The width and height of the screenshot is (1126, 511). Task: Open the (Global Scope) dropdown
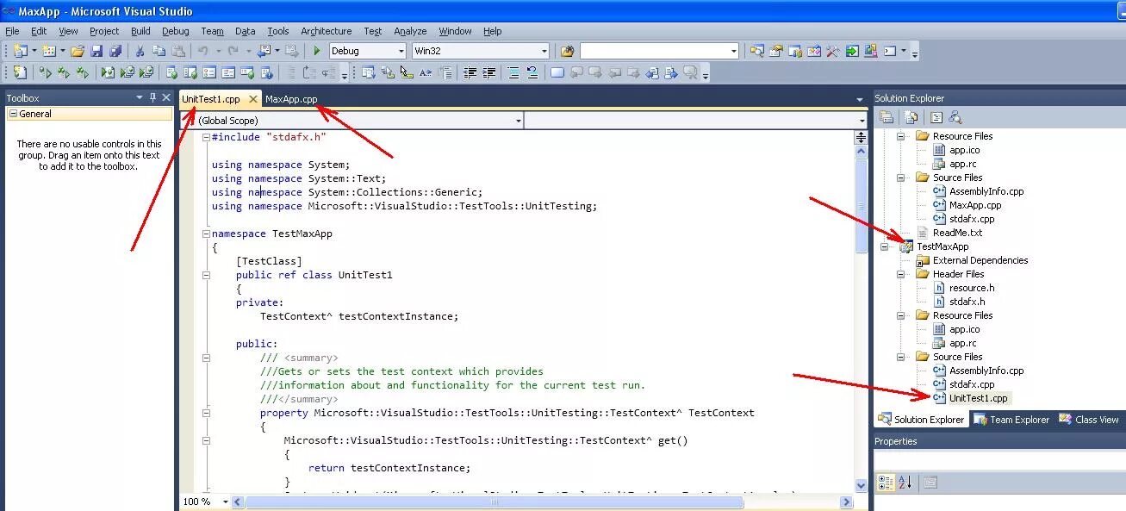click(518, 121)
